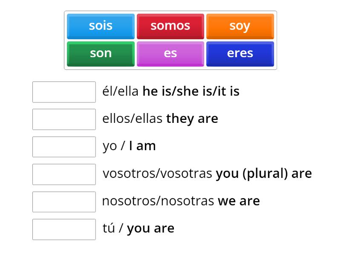Click the answer box beside "vosotros/vosotras"
The width and height of the screenshot is (341, 256).
64,175
